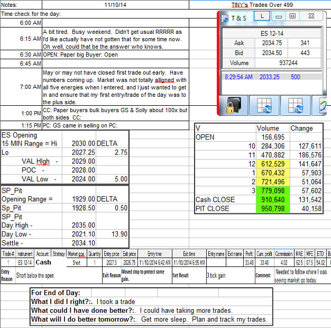The height and width of the screenshot is (328, 331).
Task: Click the Market pos. column header
Action: point(77,254)
